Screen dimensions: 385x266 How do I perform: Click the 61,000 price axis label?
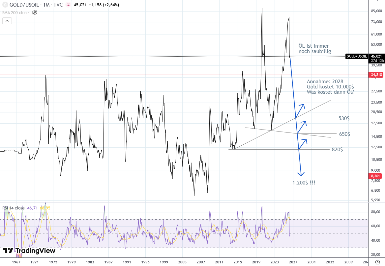pyautogui.click(x=376, y=34)
